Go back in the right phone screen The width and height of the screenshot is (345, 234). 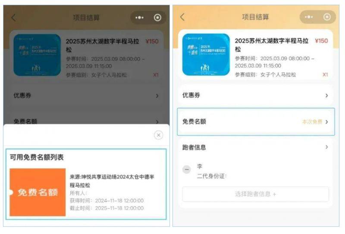point(182,17)
